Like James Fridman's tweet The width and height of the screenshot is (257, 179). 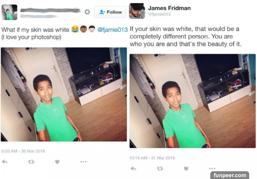[186, 169]
